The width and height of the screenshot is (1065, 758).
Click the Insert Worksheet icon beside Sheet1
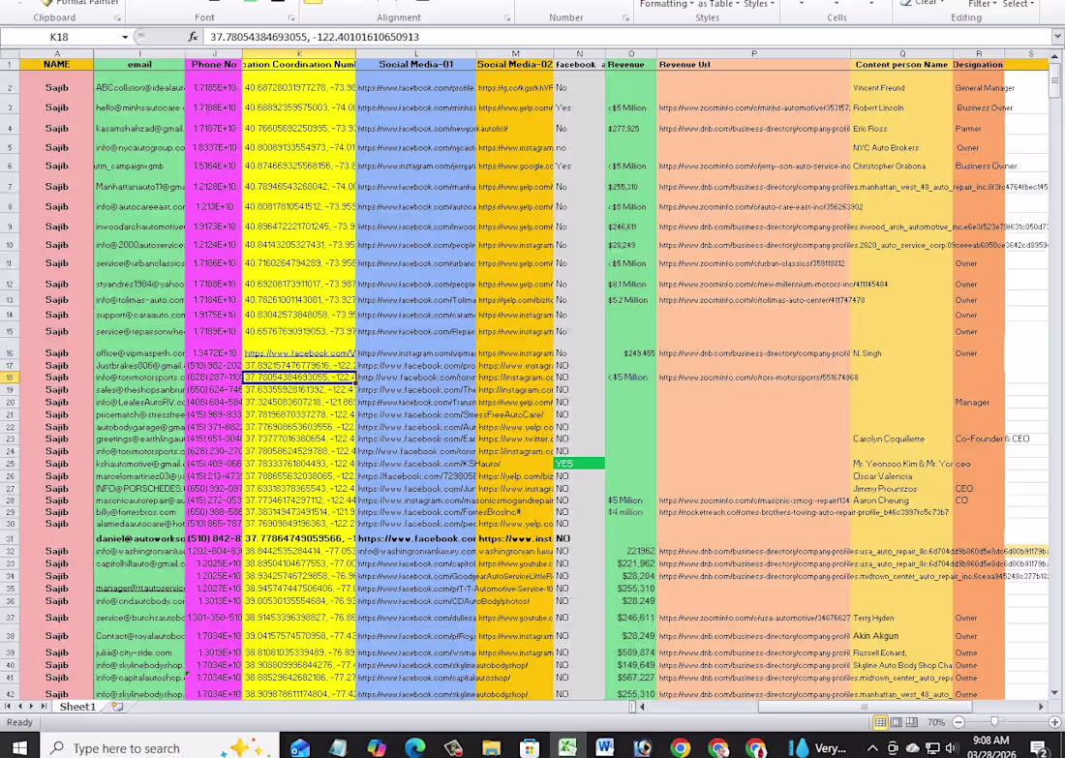[x=117, y=707]
